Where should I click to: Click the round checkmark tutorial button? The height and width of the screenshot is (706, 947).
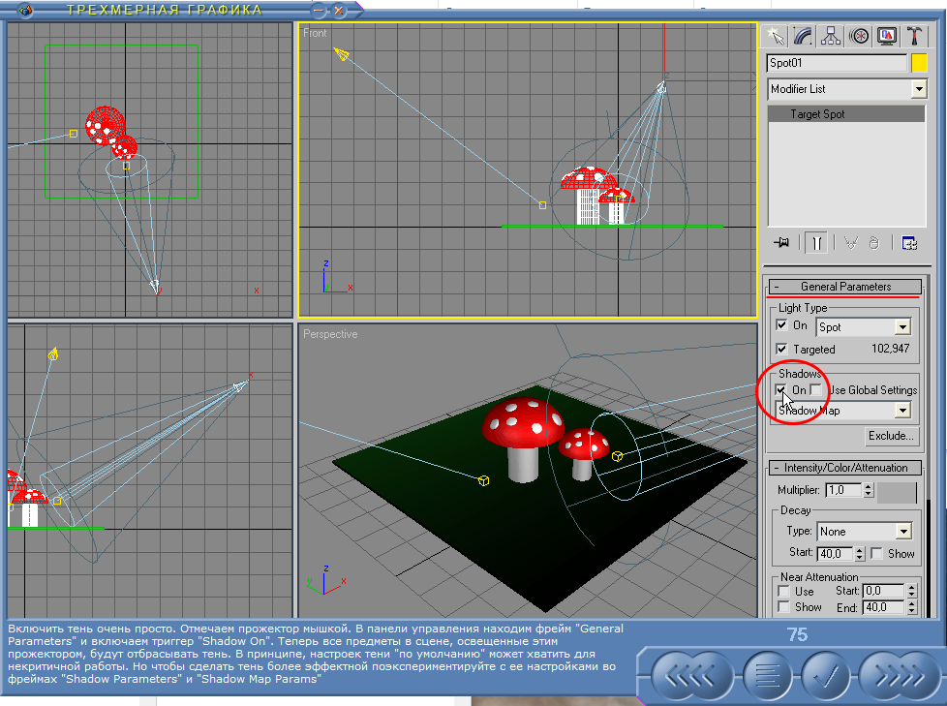pos(826,676)
